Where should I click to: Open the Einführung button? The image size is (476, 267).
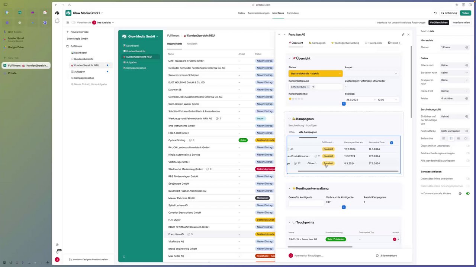point(449,13)
